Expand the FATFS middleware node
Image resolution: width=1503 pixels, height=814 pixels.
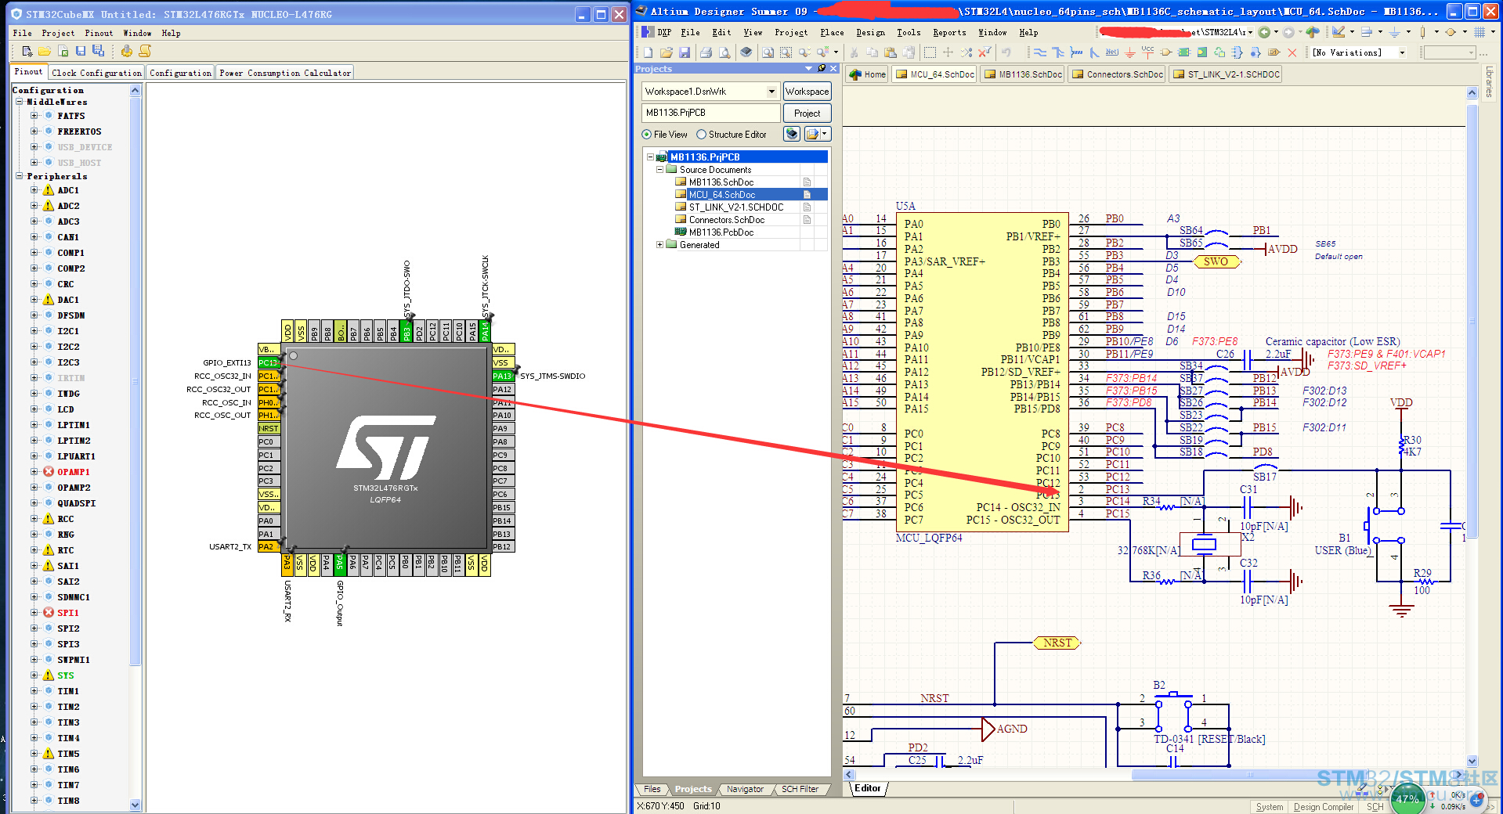point(34,116)
